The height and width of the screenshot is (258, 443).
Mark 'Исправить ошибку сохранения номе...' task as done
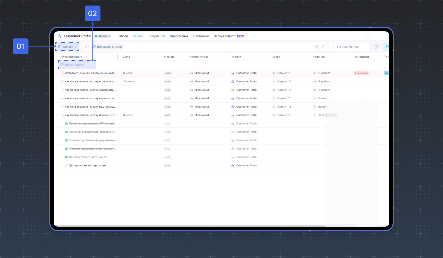62,73
